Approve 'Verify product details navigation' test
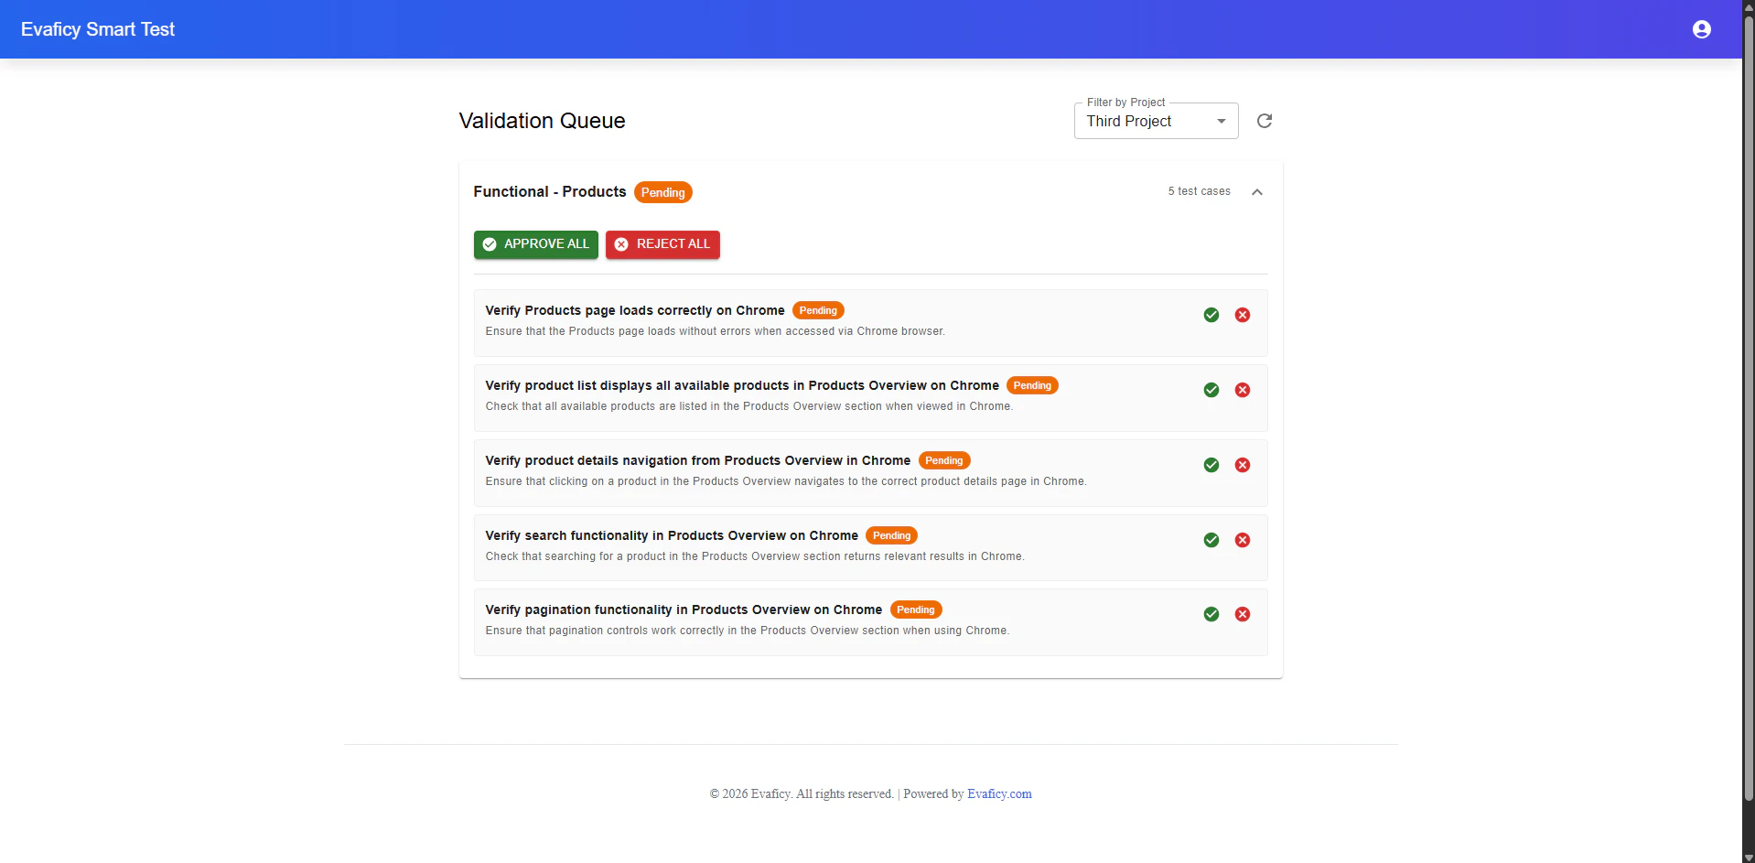The width and height of the screenshot is (1755, 863). (1211, 465)
